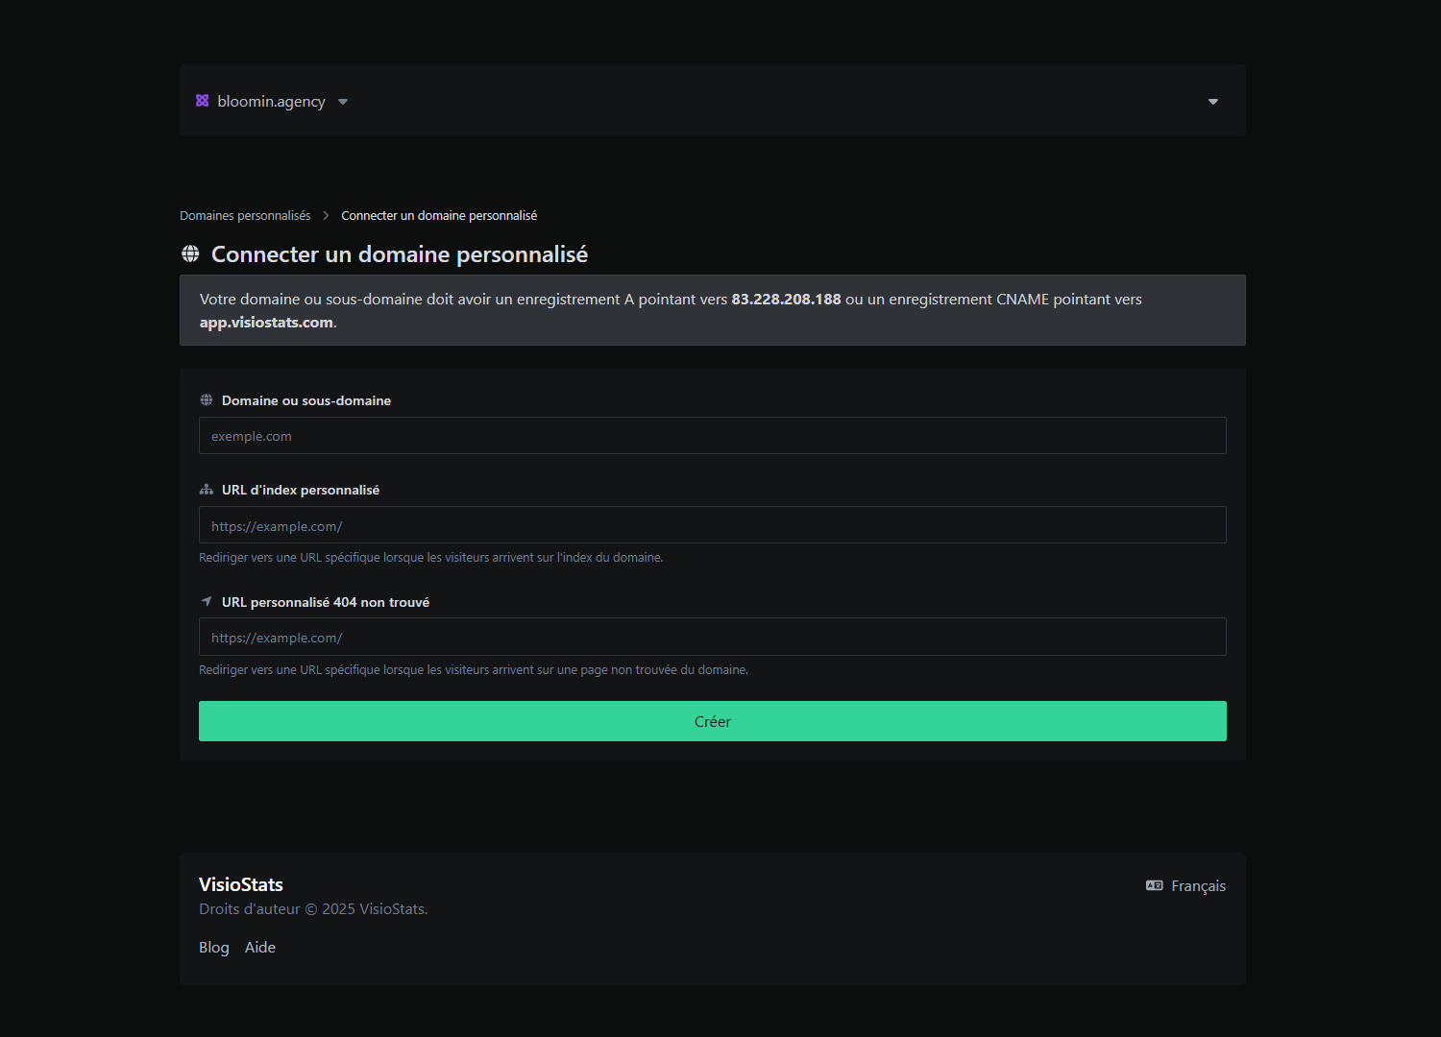
Task: Go back to Domaines personnalisés breadcrumb
Action: [x=245, y=216]
